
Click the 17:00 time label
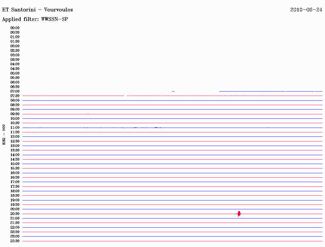point(15,182)
